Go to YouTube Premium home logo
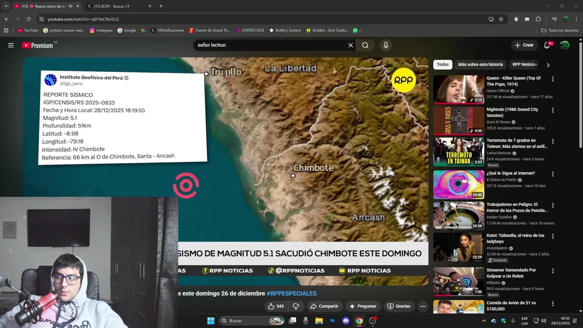 click(37, 45)
